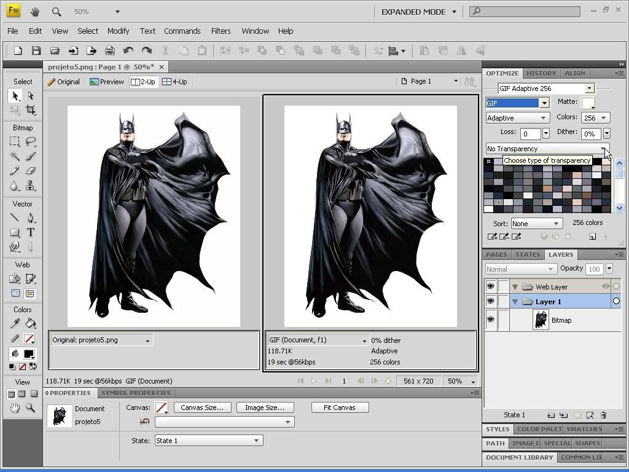Click the Canvas Size button

[202, 408]
